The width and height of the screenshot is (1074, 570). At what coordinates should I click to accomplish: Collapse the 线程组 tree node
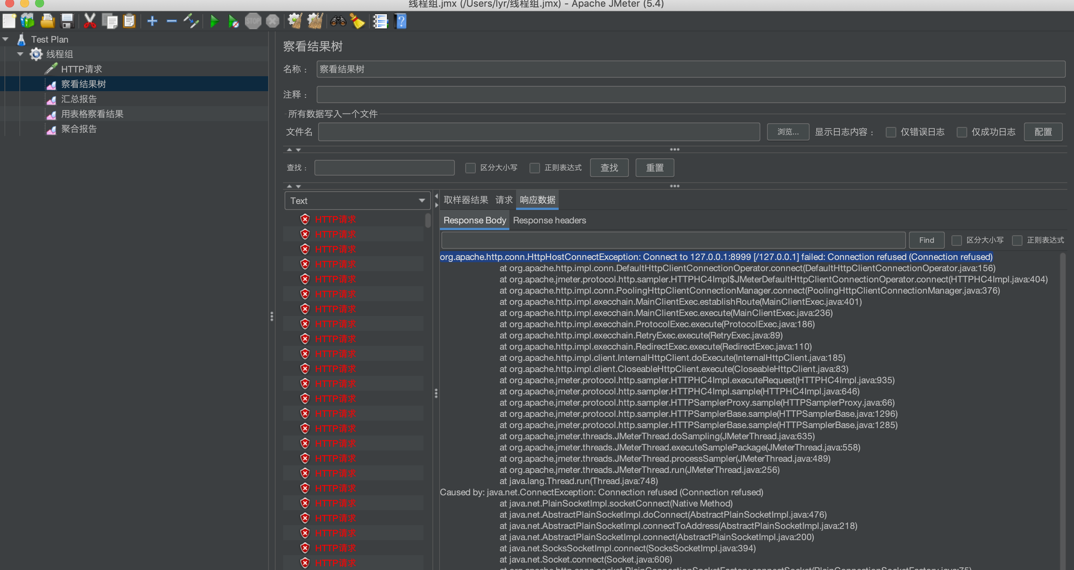20,54
